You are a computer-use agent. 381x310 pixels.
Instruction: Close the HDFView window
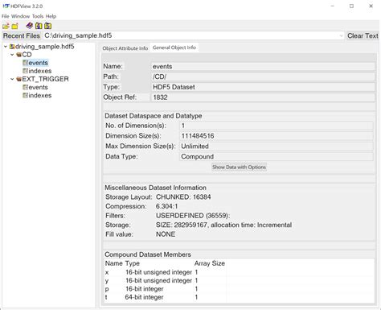tap(371, 6)
